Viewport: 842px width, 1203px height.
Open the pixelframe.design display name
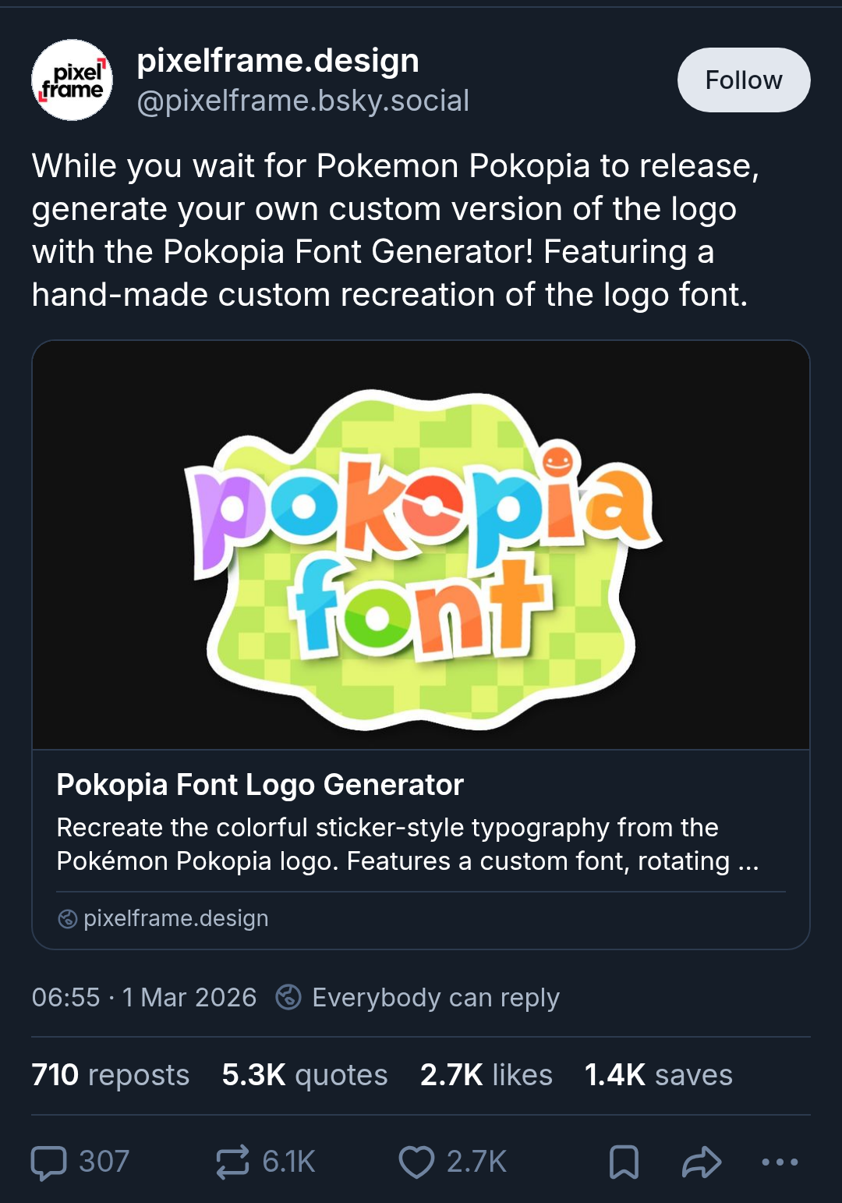click(x=278, y=61)
